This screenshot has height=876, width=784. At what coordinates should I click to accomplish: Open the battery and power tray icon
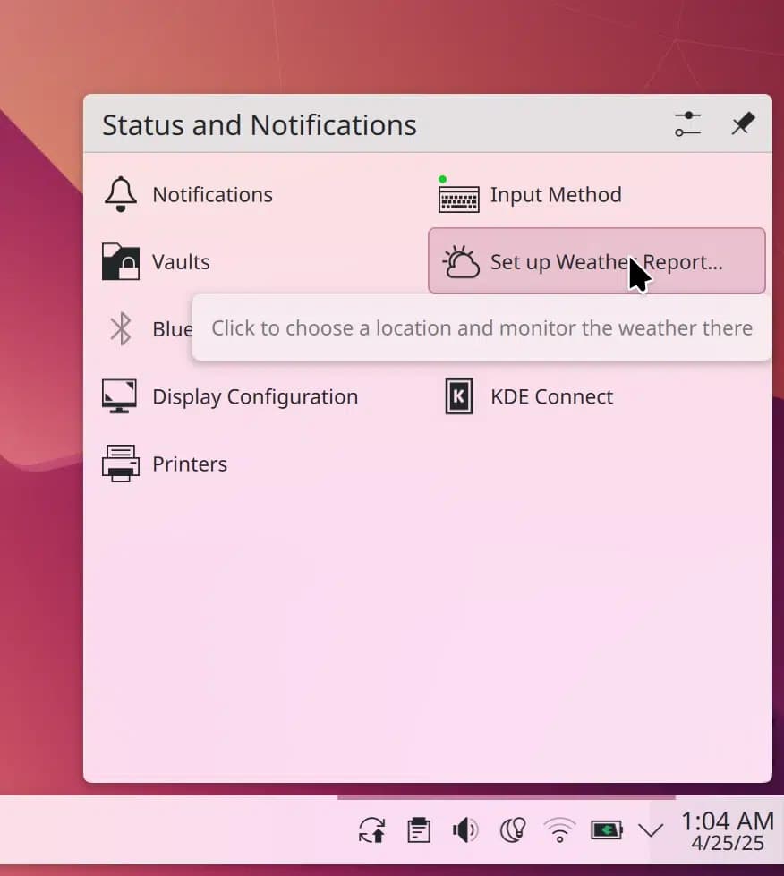606,829
